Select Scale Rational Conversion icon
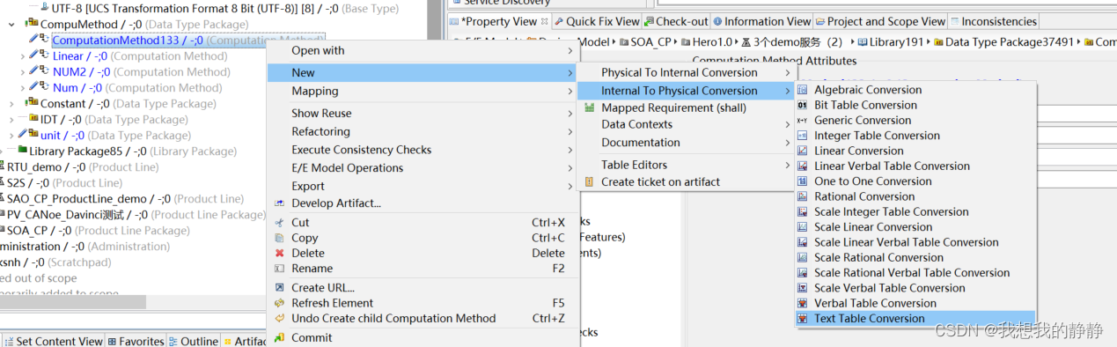This screenshot has height=347, width=1117. 802,257
